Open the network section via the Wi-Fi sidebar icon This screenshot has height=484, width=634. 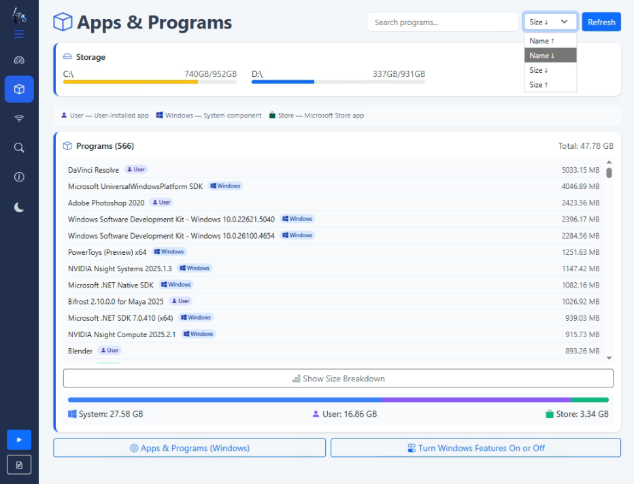coord(19,117)
